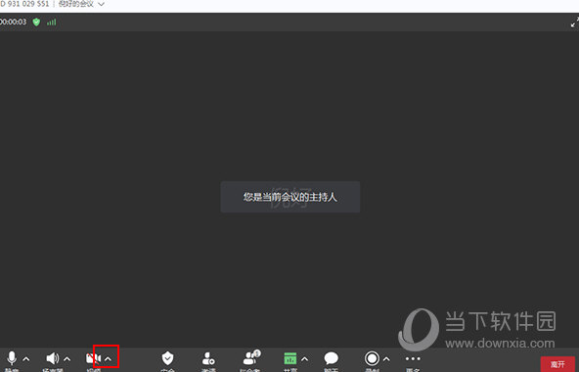Mute the microphone
This screenshot has width=579, height=372.
12,360
